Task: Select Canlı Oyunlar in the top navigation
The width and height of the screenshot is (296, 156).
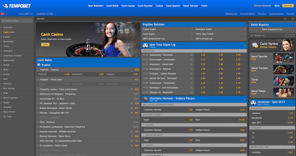Action: [x=145, y=6]
